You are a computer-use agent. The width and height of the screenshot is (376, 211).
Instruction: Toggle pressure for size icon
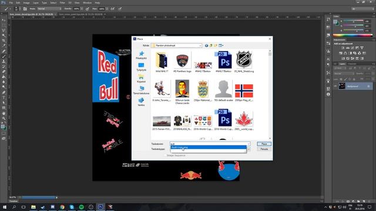(120, 9)
